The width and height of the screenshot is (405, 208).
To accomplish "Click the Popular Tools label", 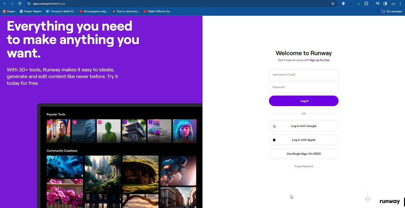I will [56, 114].
